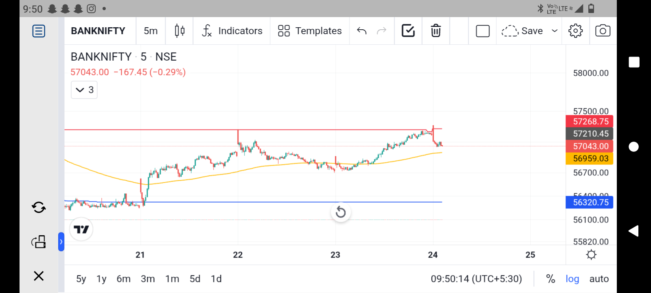Click the TradingView logo badge
This screenshot has height=293, width=651.
(81, 230)
